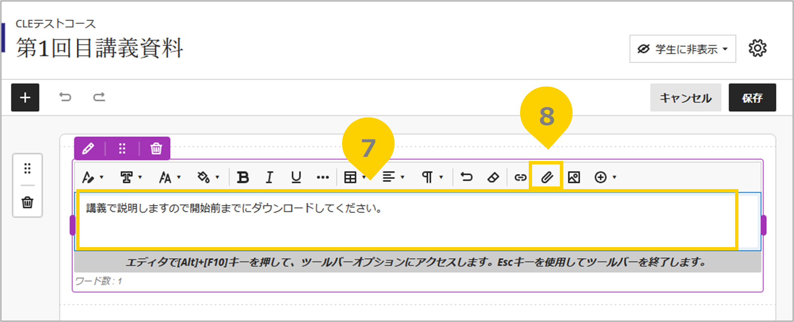Screen dimensions: 794x322
Task: Click the CLEテストコース course name
Action: 56,24
